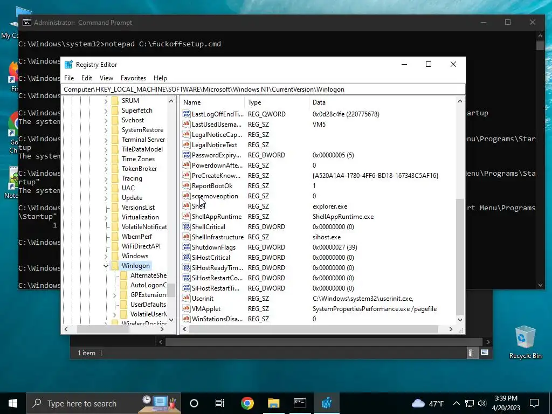
Task: Click the LegalNoticeCap... string icon
Action: click(x=186, y=134)
